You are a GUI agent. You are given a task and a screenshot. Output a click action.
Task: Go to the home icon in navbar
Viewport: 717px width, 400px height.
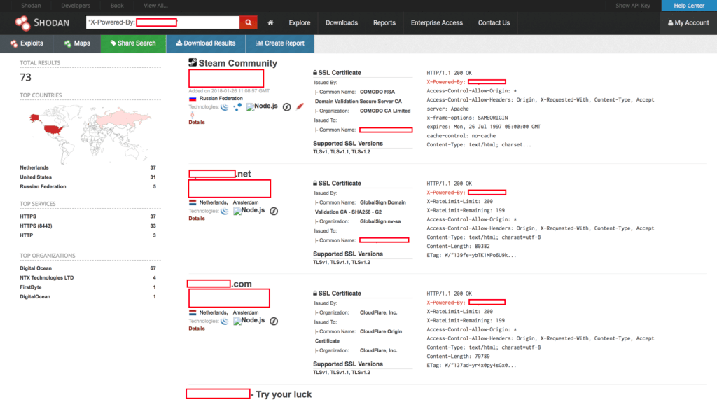(x=270, y=22)
